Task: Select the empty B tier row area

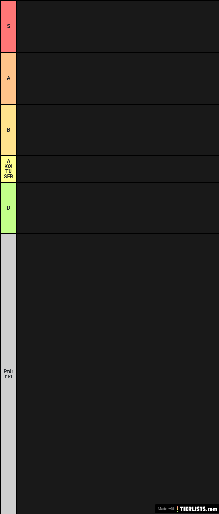Action: click(117, 130)
